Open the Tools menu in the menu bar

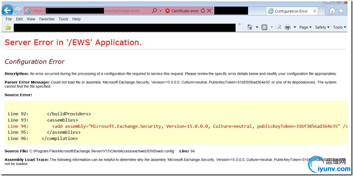click(x=63, y=19)
